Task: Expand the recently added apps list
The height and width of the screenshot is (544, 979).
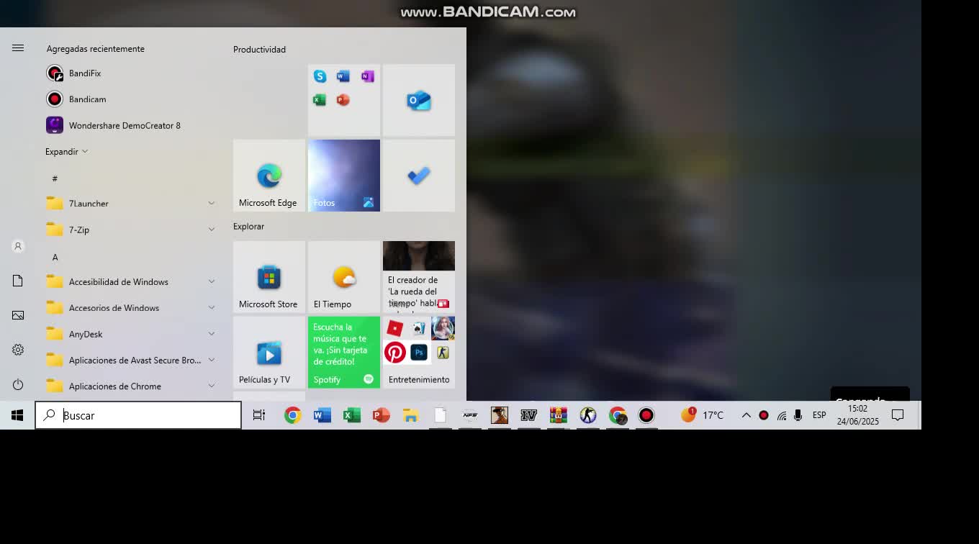Action: (66, 152)
